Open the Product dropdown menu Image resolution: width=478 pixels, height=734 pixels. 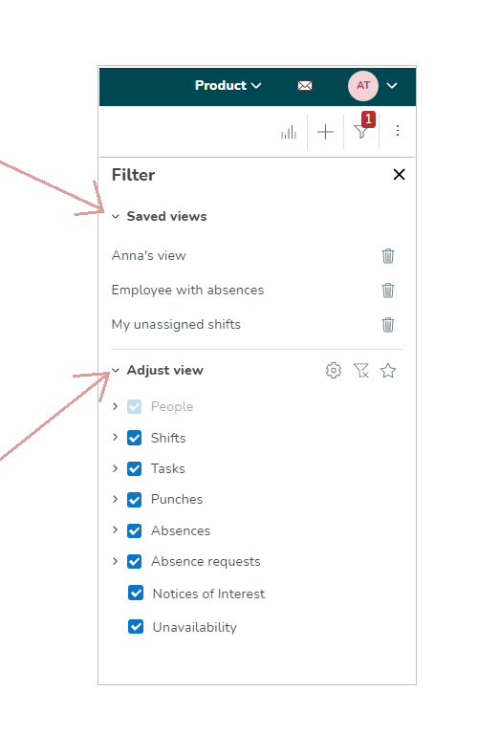pos(228,86)
